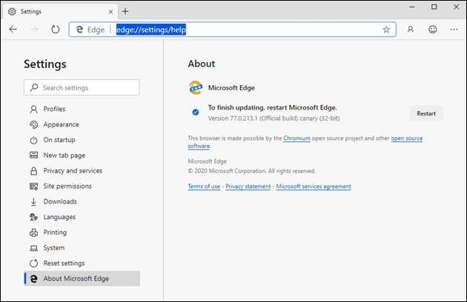Minimize the browser window

click(412, 7)
